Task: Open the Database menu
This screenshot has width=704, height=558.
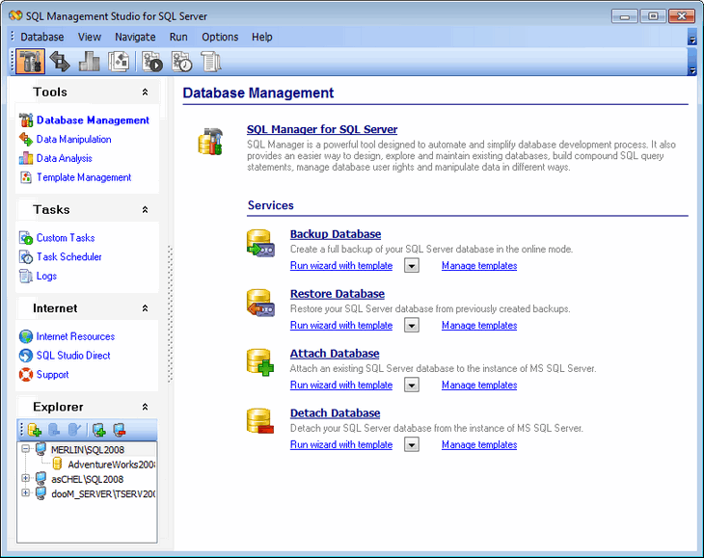Action: [x=42, y=37]
